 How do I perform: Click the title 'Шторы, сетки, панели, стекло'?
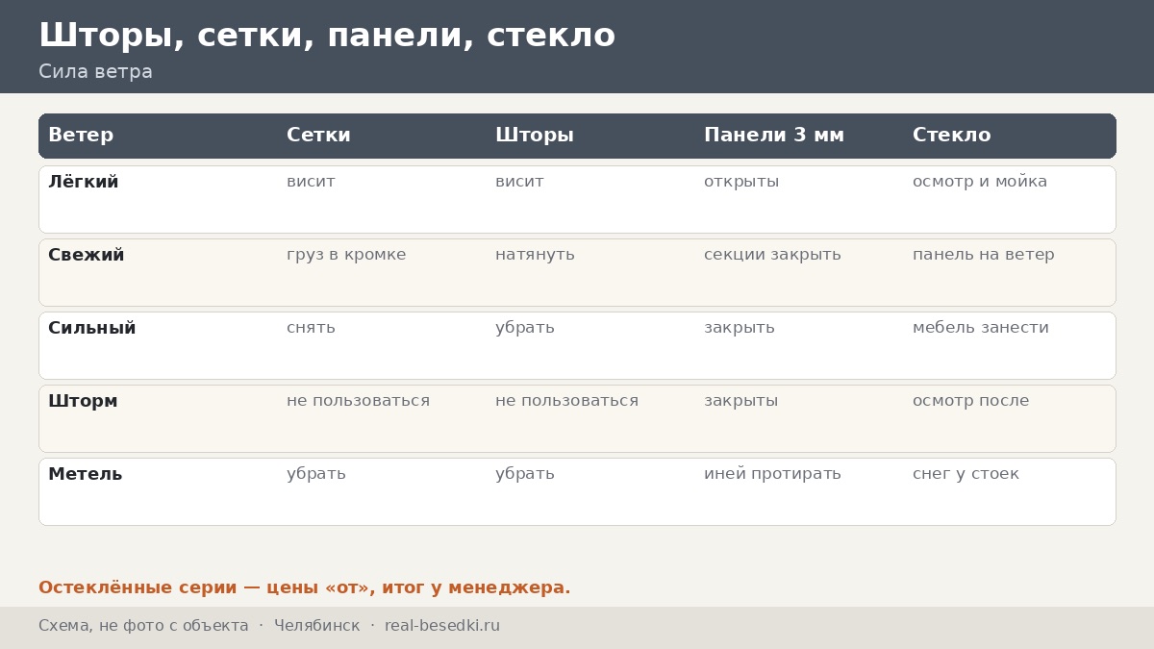tap(327, 36)
